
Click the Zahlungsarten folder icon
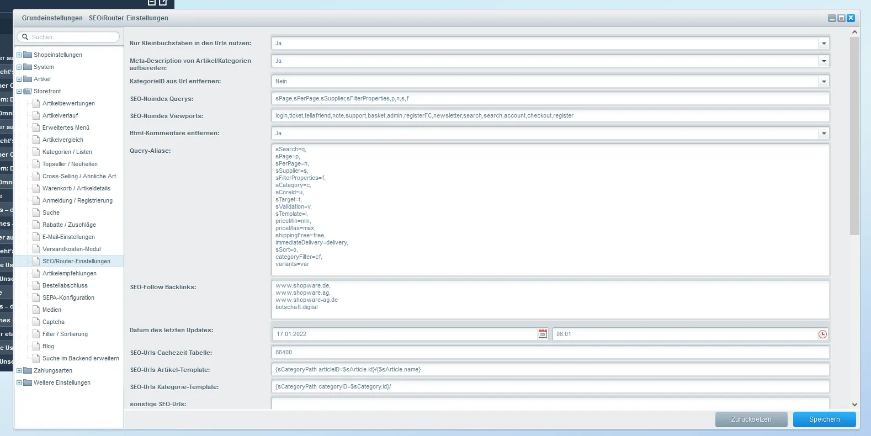click(x=28, y=370)
